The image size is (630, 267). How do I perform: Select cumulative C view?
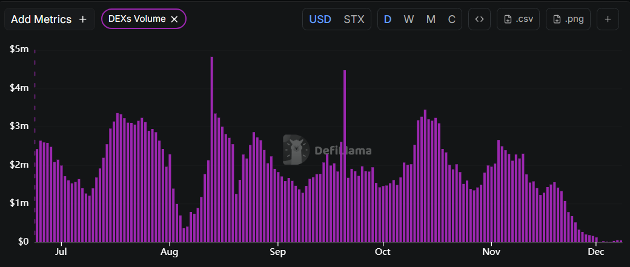[x=451, y=19]
